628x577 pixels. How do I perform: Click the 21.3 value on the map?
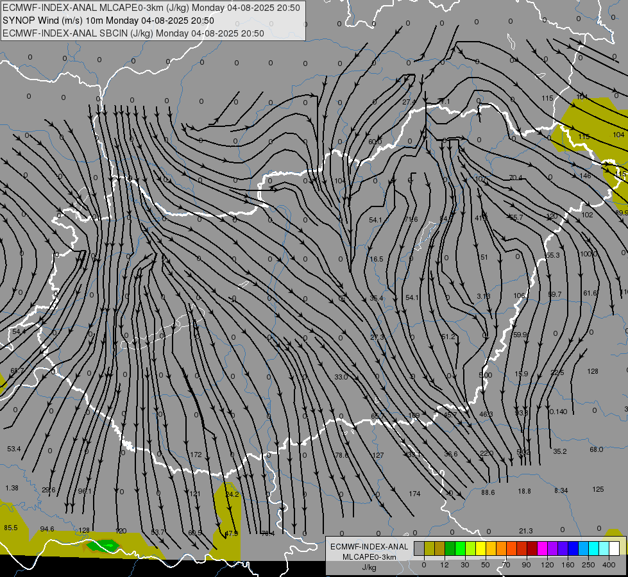pyautogui.click(x=525, y=531)
